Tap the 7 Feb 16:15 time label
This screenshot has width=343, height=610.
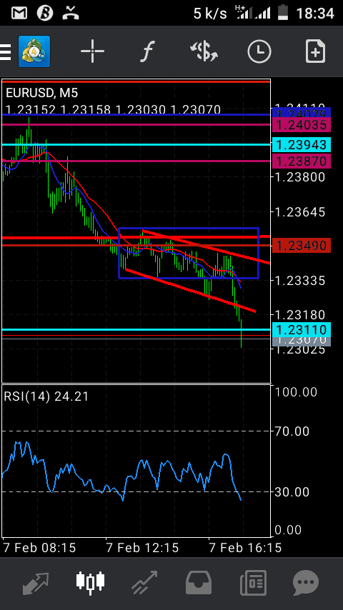tap(245, 548)
